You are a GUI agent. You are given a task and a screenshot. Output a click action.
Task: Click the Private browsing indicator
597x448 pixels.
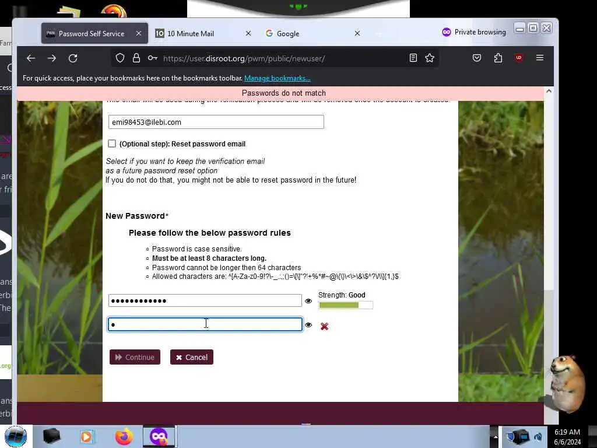(473, 32)
